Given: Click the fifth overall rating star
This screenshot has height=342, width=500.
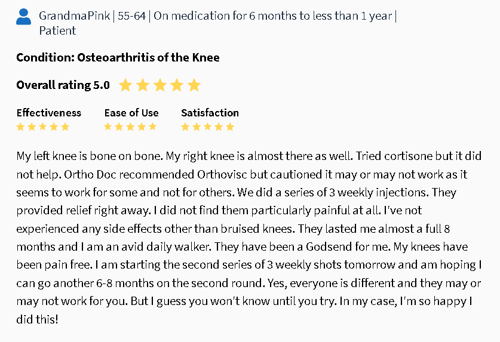Looking at the screenshot, I should click(x=194, y=85).
